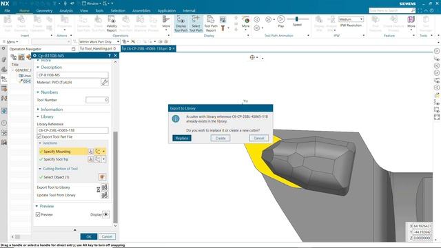Click the X coordinate field in the view
Viewport: 441px width, 248px height.
422,226
